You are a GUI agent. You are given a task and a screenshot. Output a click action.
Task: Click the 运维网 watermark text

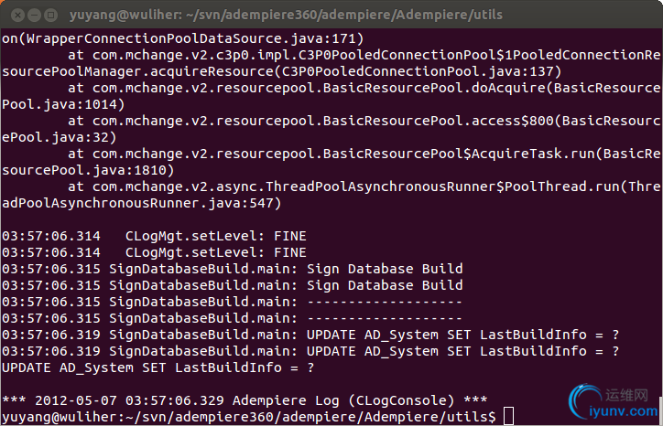(x=626, y=395)
